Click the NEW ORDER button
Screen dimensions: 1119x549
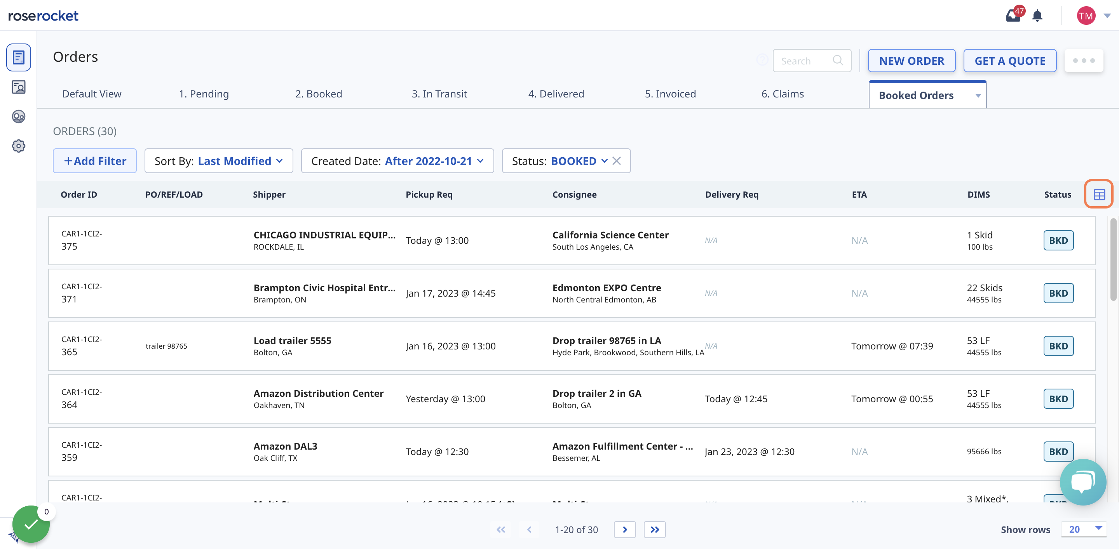coord(912,61)
